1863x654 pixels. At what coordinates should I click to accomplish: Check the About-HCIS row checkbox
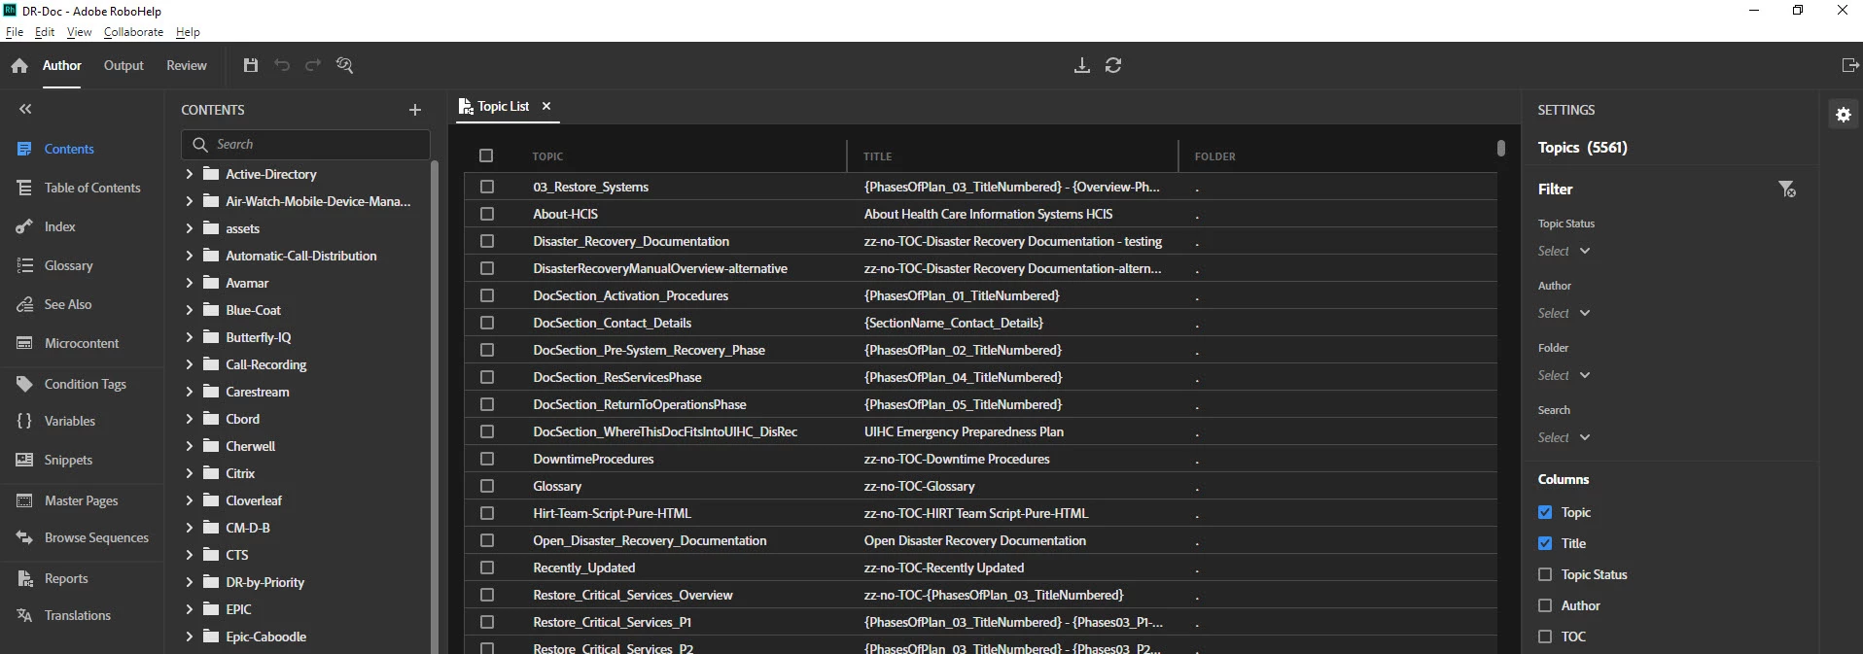click(x=487, y=214)
